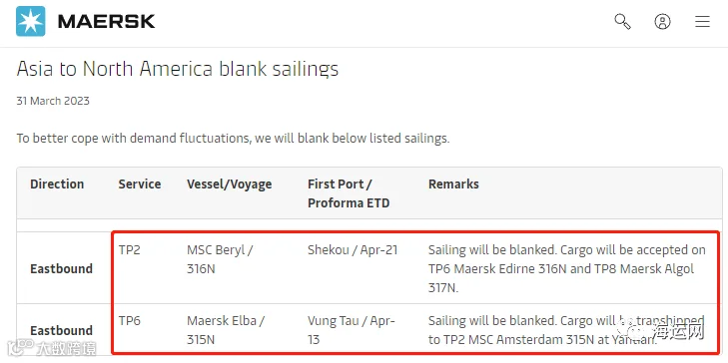Select the TP2 service cell
Viewport: 728px width, 363px height.
point(129,250)
